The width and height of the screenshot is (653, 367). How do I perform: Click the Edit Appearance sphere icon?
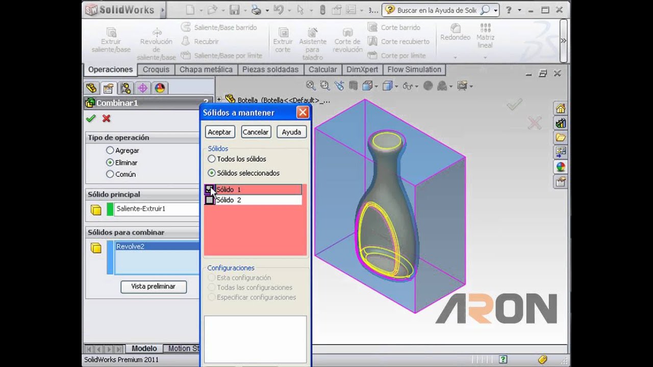click(x=428, y=86)
